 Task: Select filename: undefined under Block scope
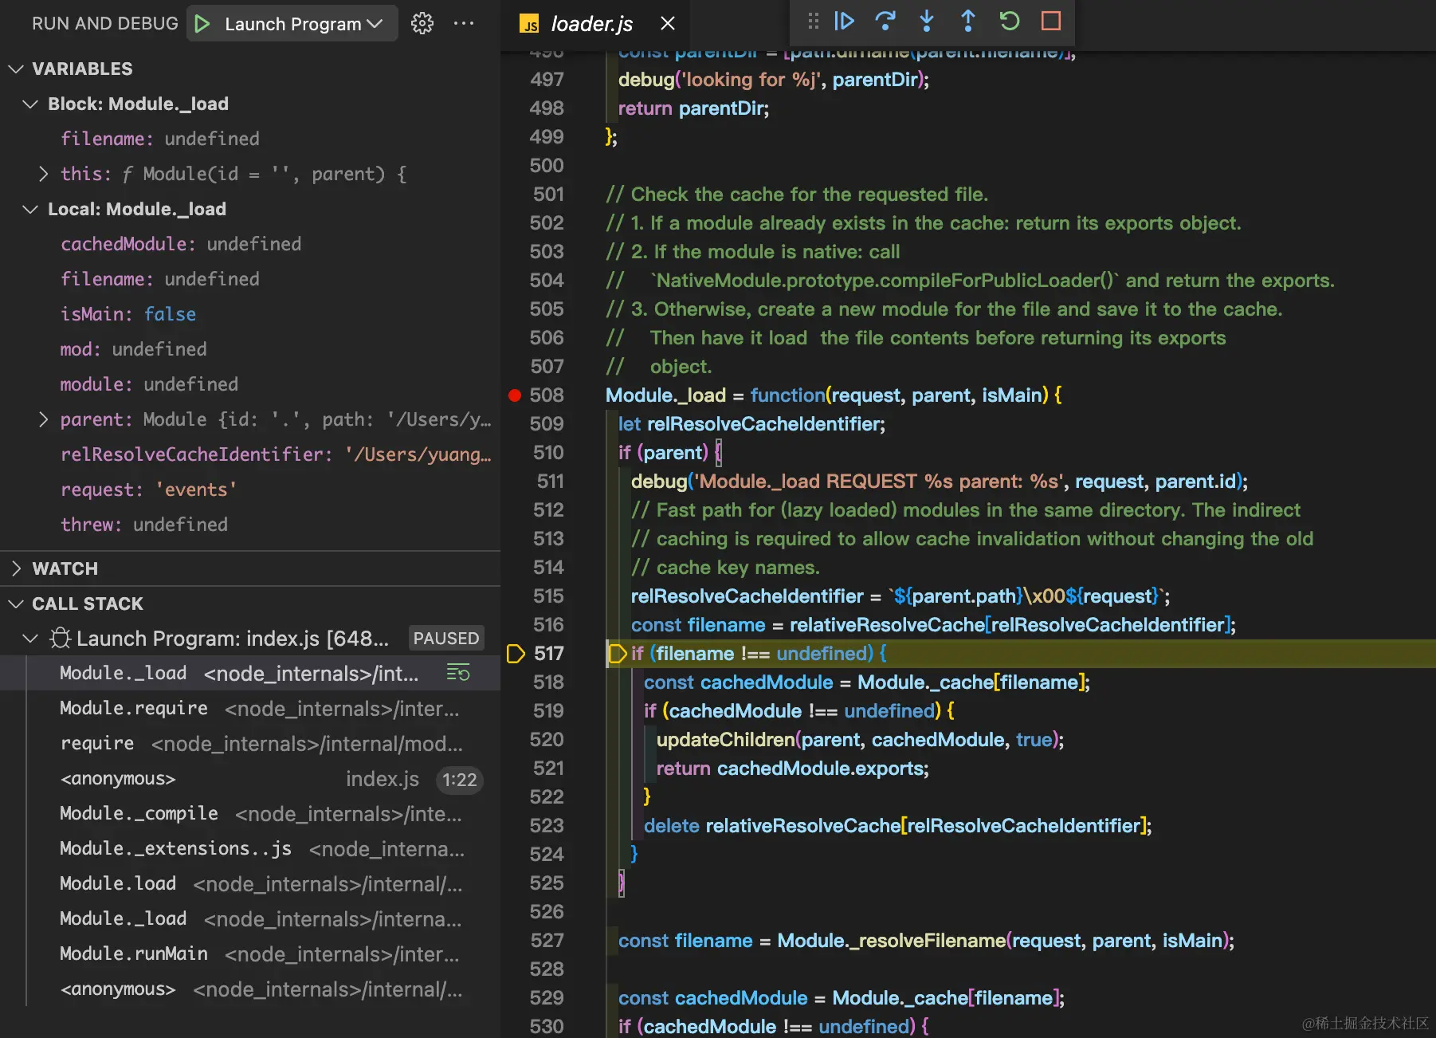250,139
